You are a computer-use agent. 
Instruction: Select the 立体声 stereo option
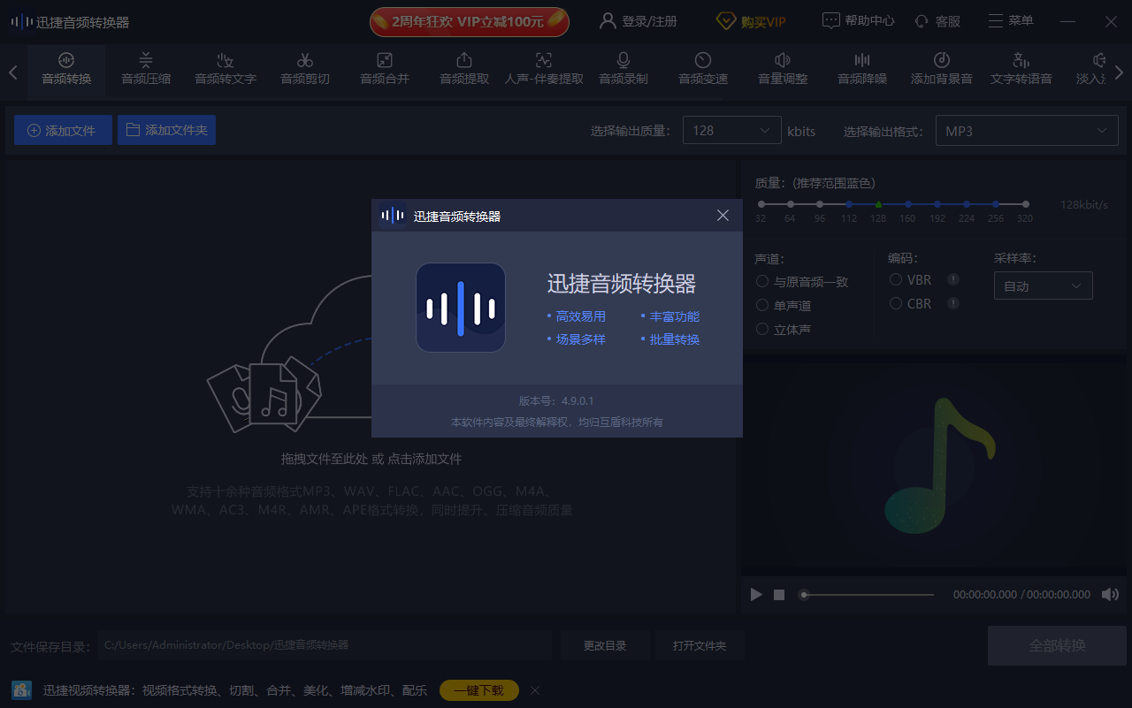click(784, 329)
